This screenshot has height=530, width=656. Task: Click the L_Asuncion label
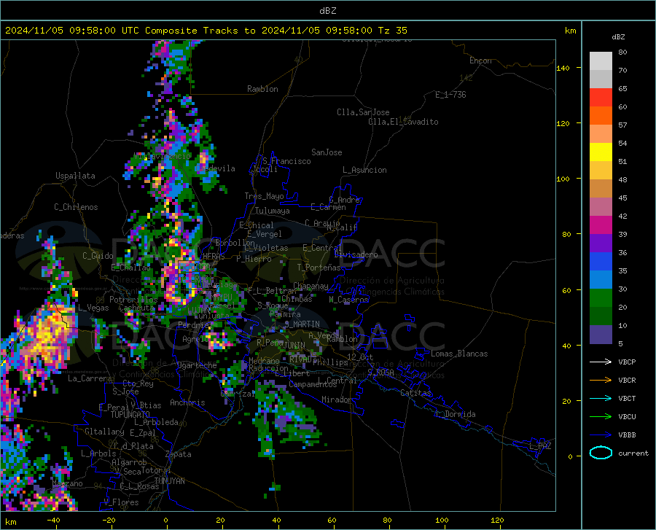[x=364, y=170]
